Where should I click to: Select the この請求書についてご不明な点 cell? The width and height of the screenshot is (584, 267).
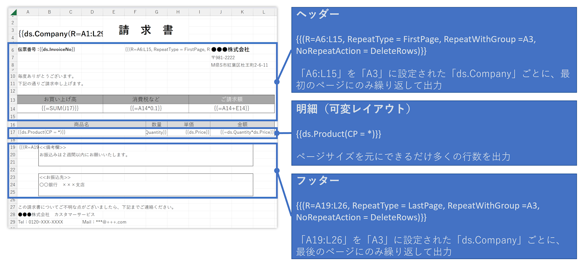[x=97, y=207]
